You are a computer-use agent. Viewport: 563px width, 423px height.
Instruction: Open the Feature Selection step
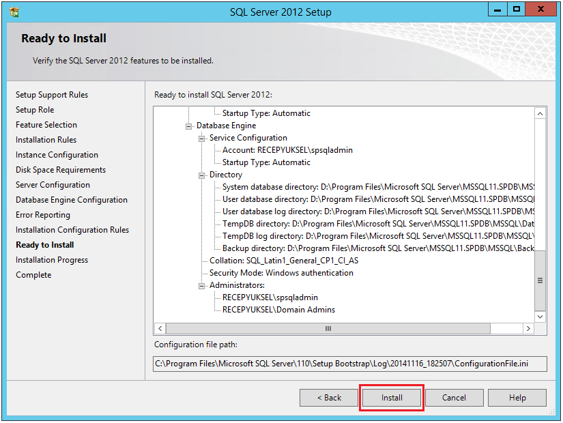point(46,125)
